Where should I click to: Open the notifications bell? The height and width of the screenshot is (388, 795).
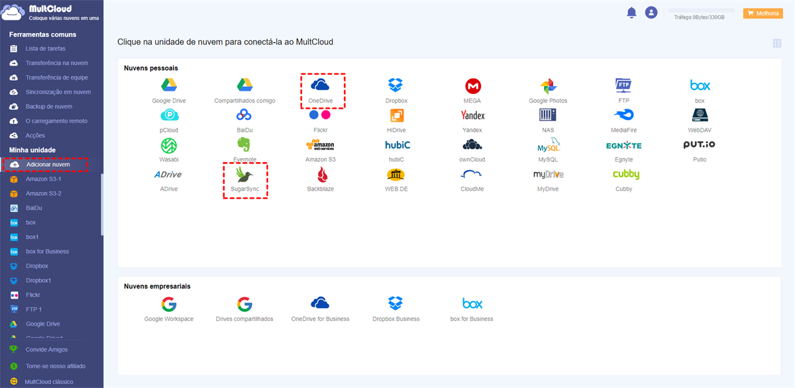tap(631, 13)
